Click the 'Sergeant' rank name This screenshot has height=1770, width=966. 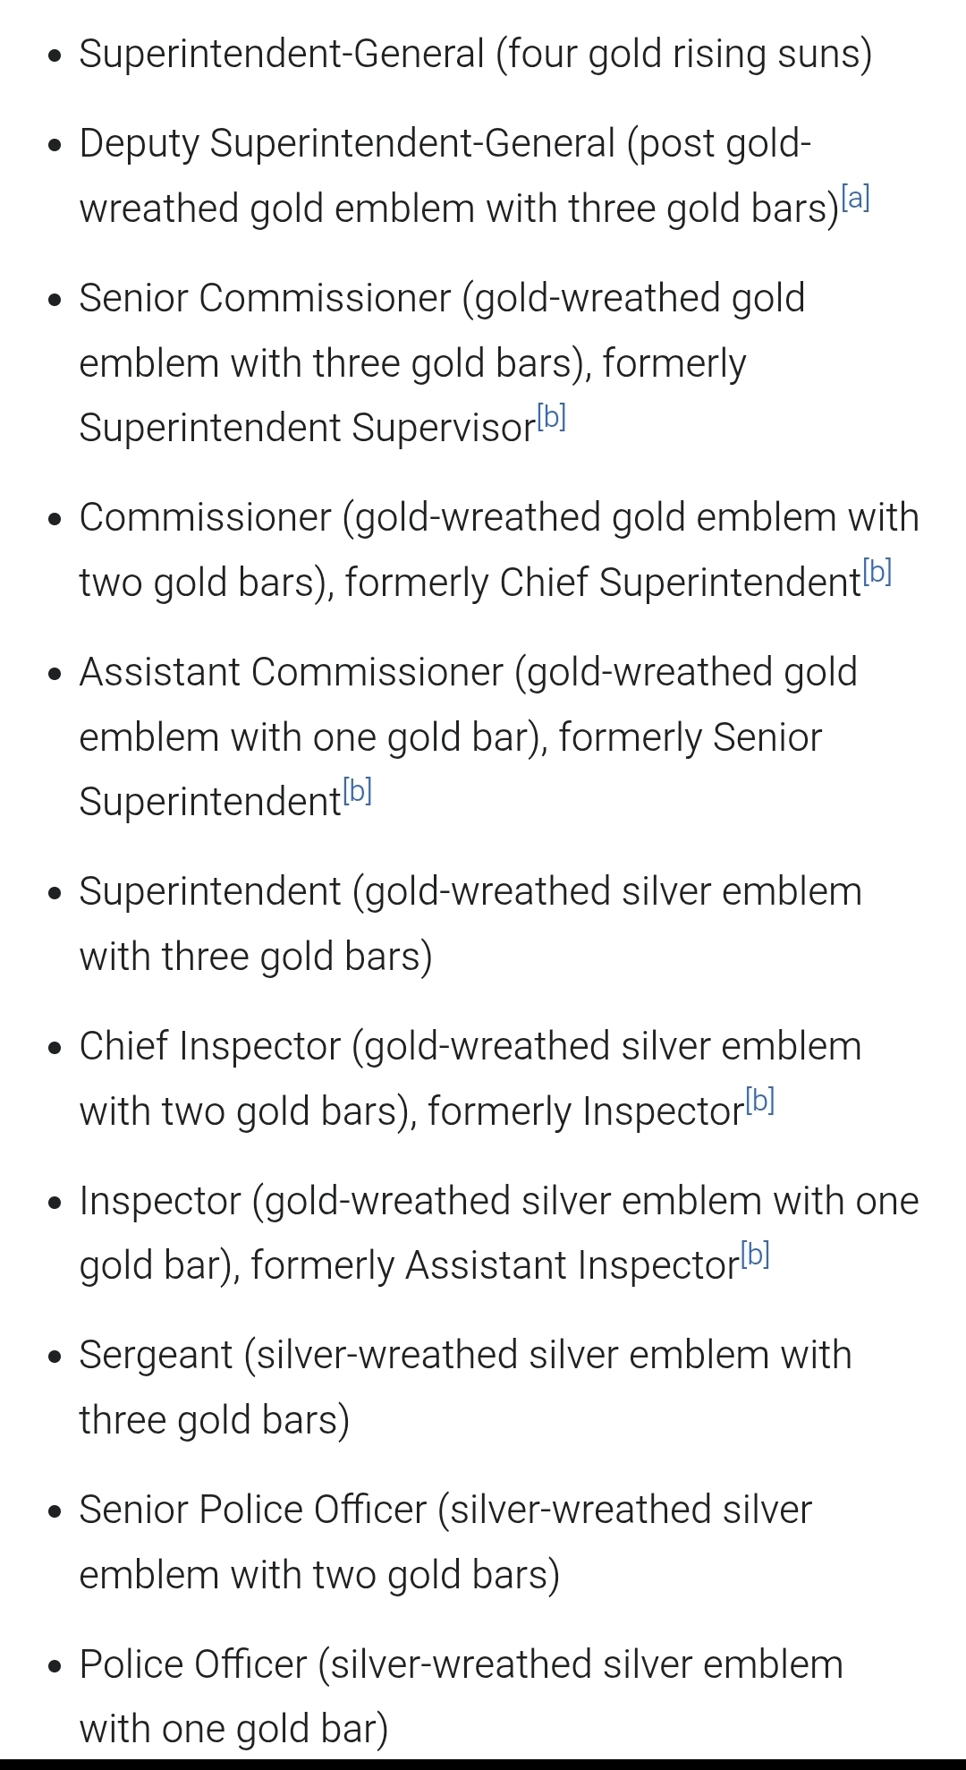(156, 1355)
